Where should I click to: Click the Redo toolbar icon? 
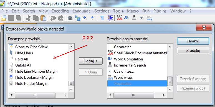(x=60, y=18)
